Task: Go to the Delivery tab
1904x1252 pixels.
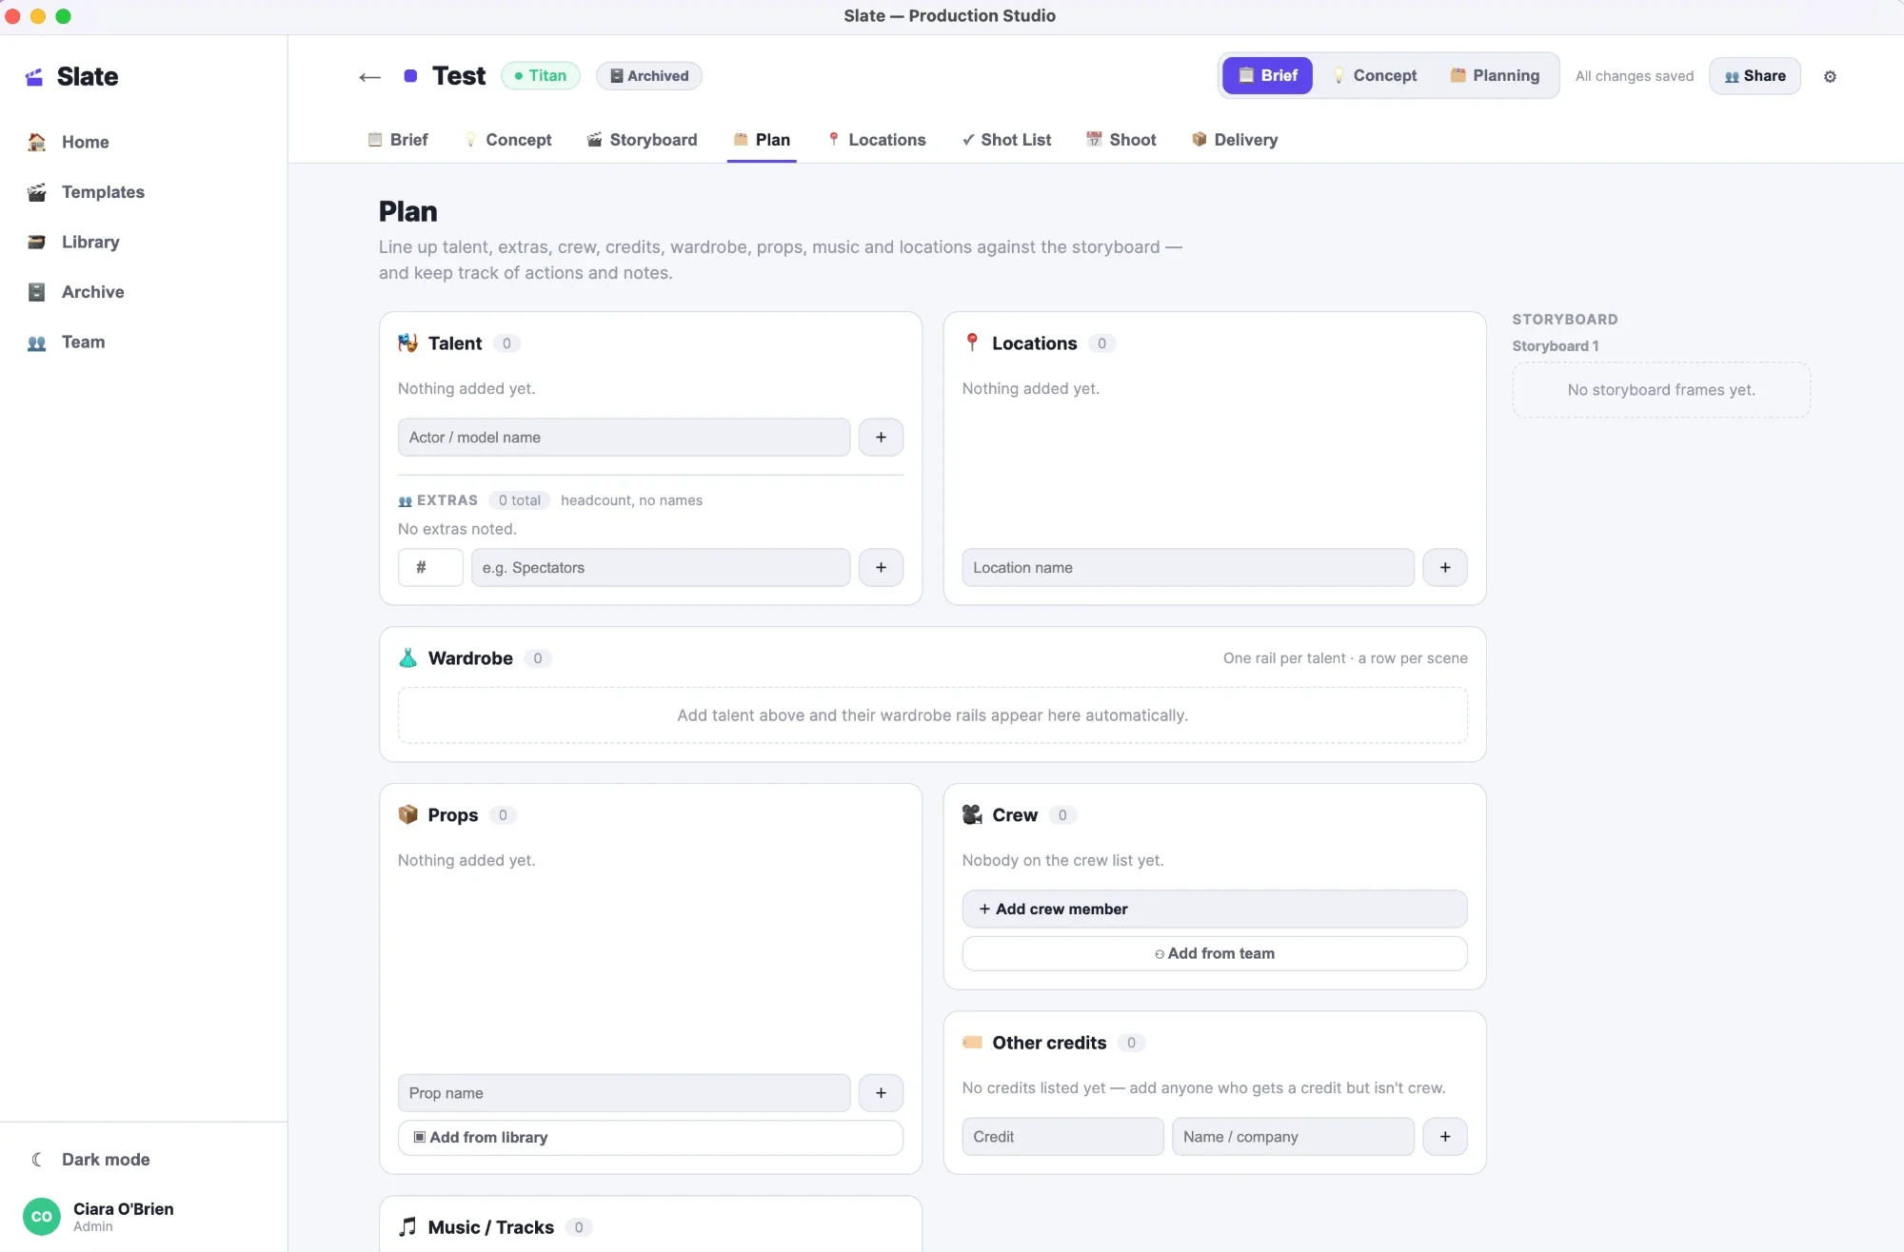Action: point(1235,140)
